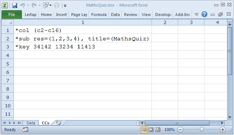The width and height of the screenshot is (234, 135).
Task: Restore the workbook window inside Excel
Action: (x=220, y=15)
